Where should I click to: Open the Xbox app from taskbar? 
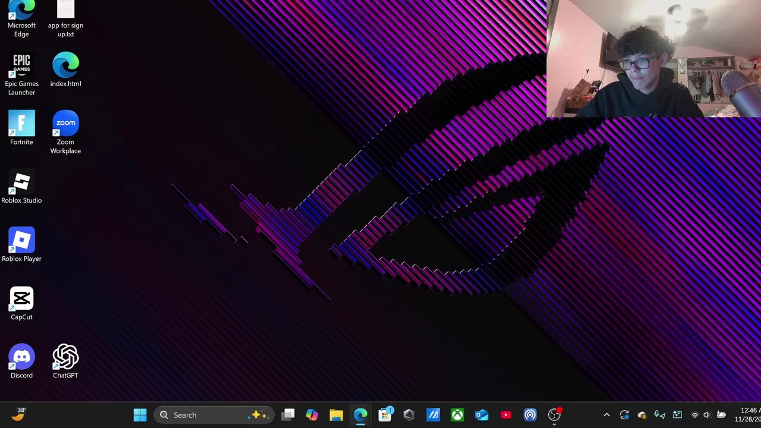tap(457, 415)
